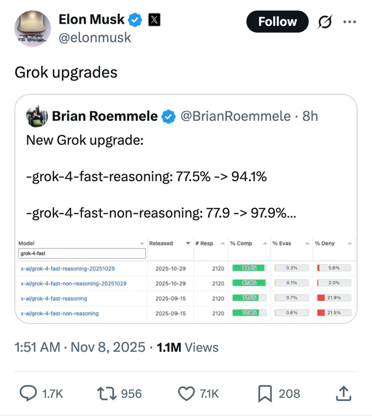The image size is (372, 416).
Task: Sort table by % Deny column
Action: (349, 243)
